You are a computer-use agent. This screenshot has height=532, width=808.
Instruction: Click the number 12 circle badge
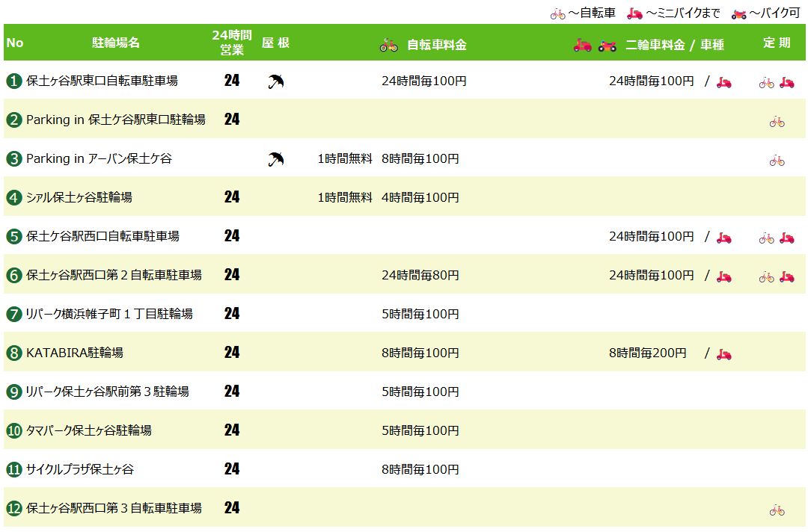coord(14,508)
